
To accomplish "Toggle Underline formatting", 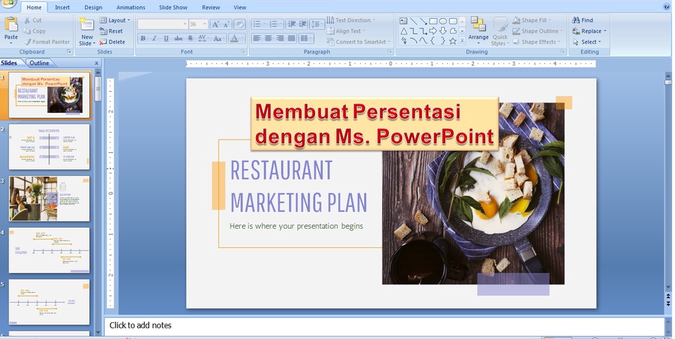I will tap(166, 38).
